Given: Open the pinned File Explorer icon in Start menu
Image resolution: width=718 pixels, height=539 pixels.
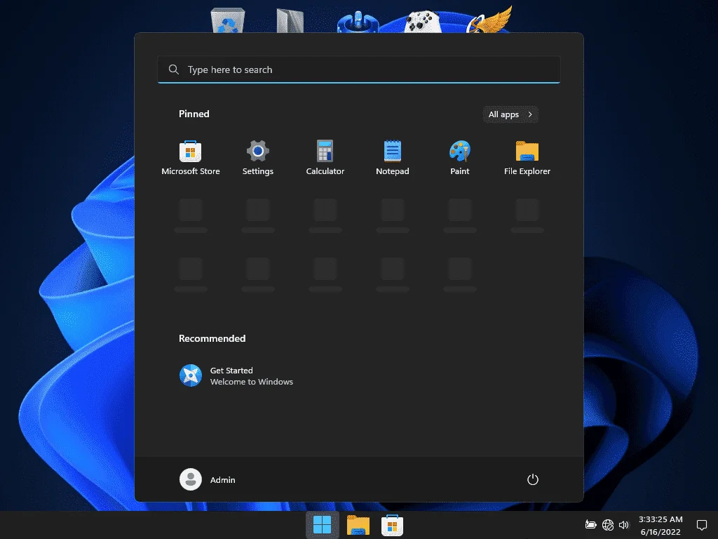Looking at the screenshot, I should (527, 158).
